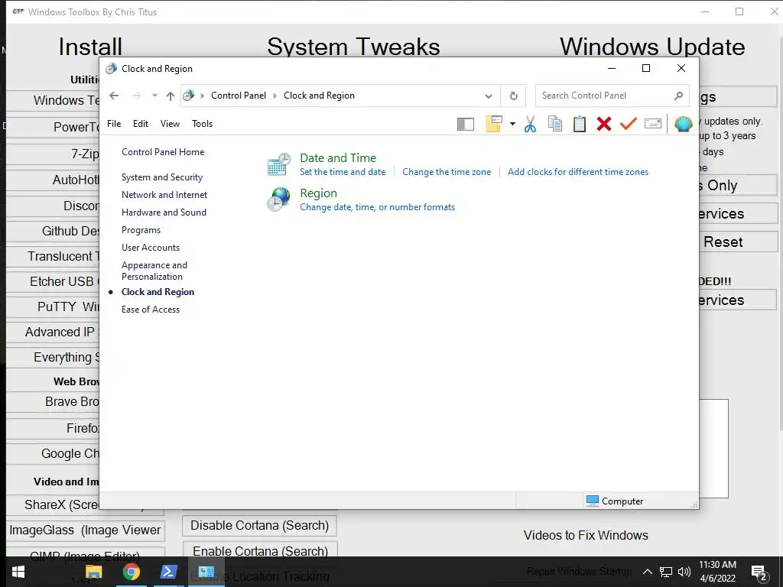Image resolution: width=783 pixels, height=587 pixels.
Task: Click the Search Control Panel field
Action: [x=612, y=96]
